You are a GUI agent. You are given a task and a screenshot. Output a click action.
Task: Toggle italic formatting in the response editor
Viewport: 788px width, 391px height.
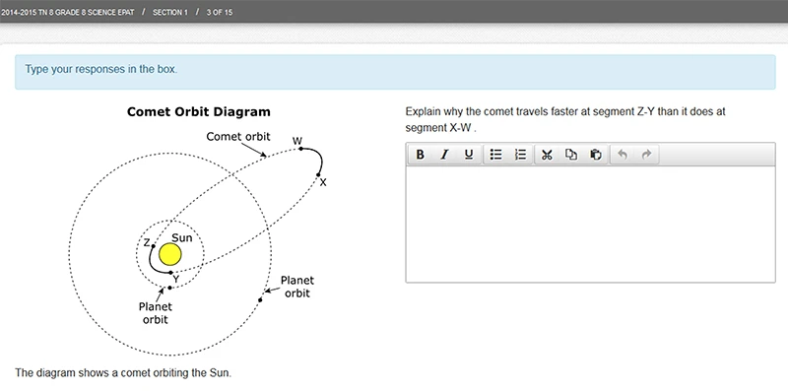pyautogui.click(x=444, y=155)
